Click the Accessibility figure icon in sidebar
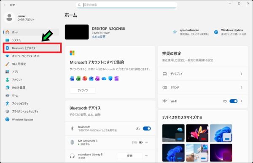This screenshot has height=163, width=253. (7, 103)
